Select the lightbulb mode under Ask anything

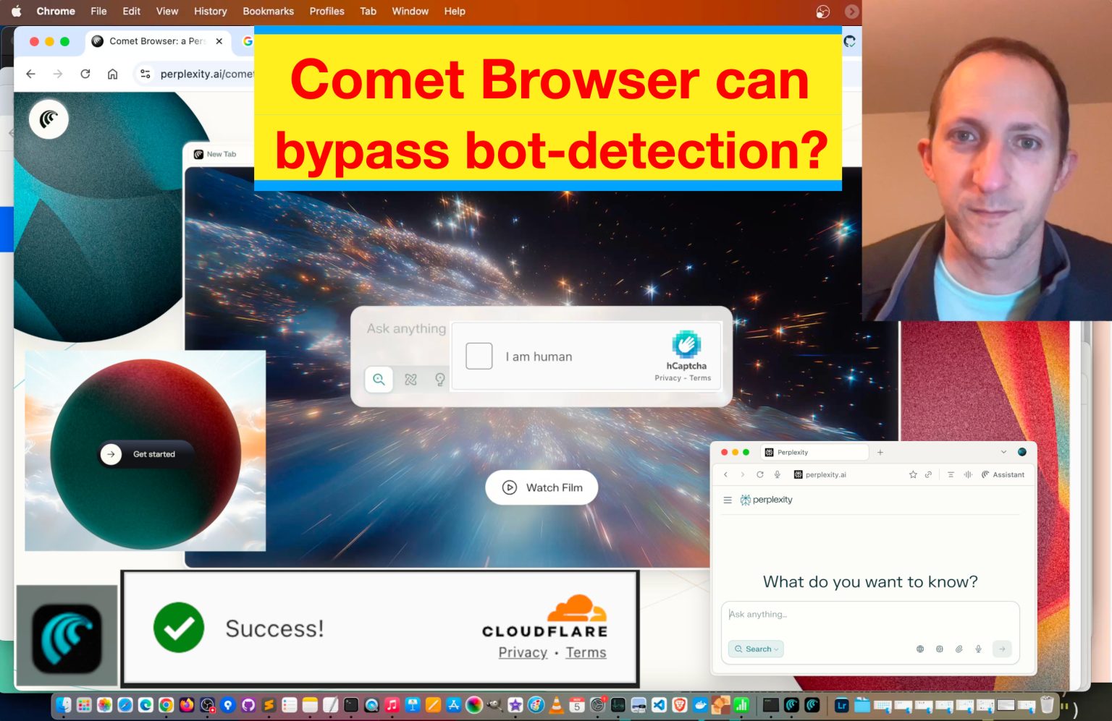[439, 379]
